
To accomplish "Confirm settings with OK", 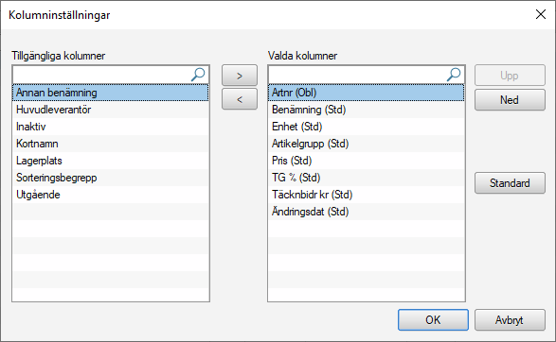I will click(433, 319).
